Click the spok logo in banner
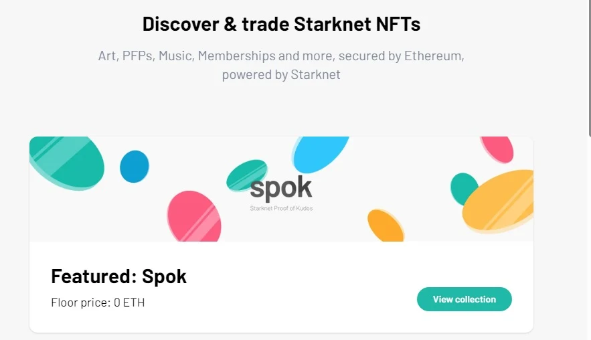The height and width of the screenshot is (340, 591). tap(281, 187)
